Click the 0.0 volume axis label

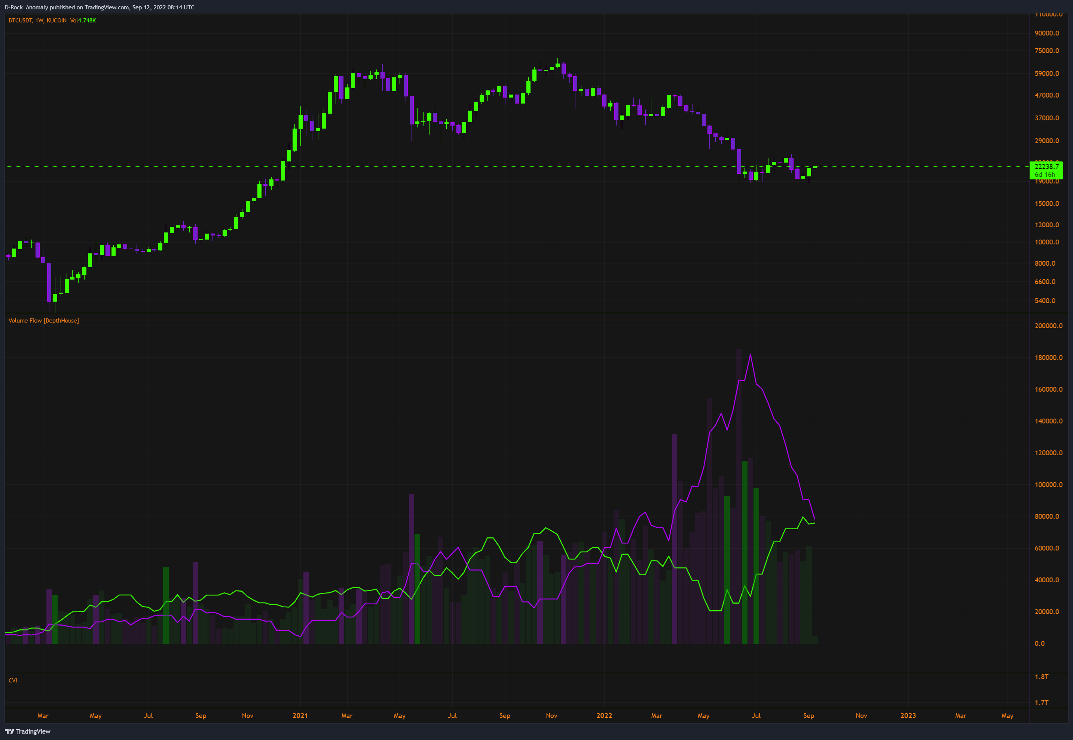coord(1040,643)
